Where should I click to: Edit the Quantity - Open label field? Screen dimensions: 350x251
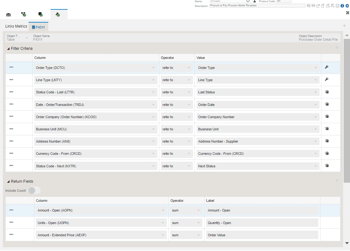click(262, 223)
